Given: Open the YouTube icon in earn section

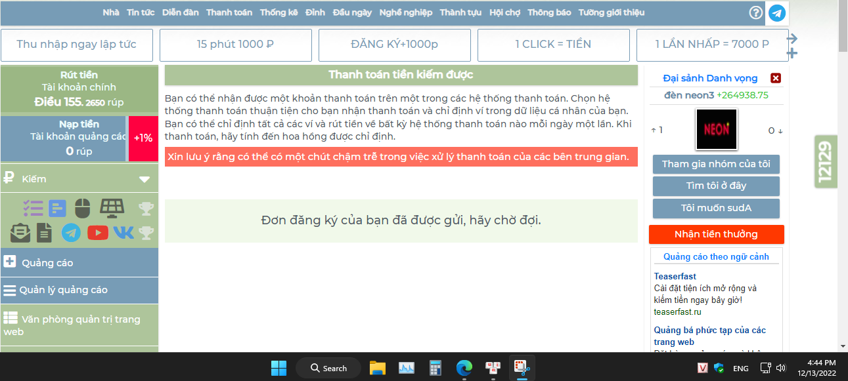Looking at the screenshot, I should pyautogui.click(x=98, y=232).
